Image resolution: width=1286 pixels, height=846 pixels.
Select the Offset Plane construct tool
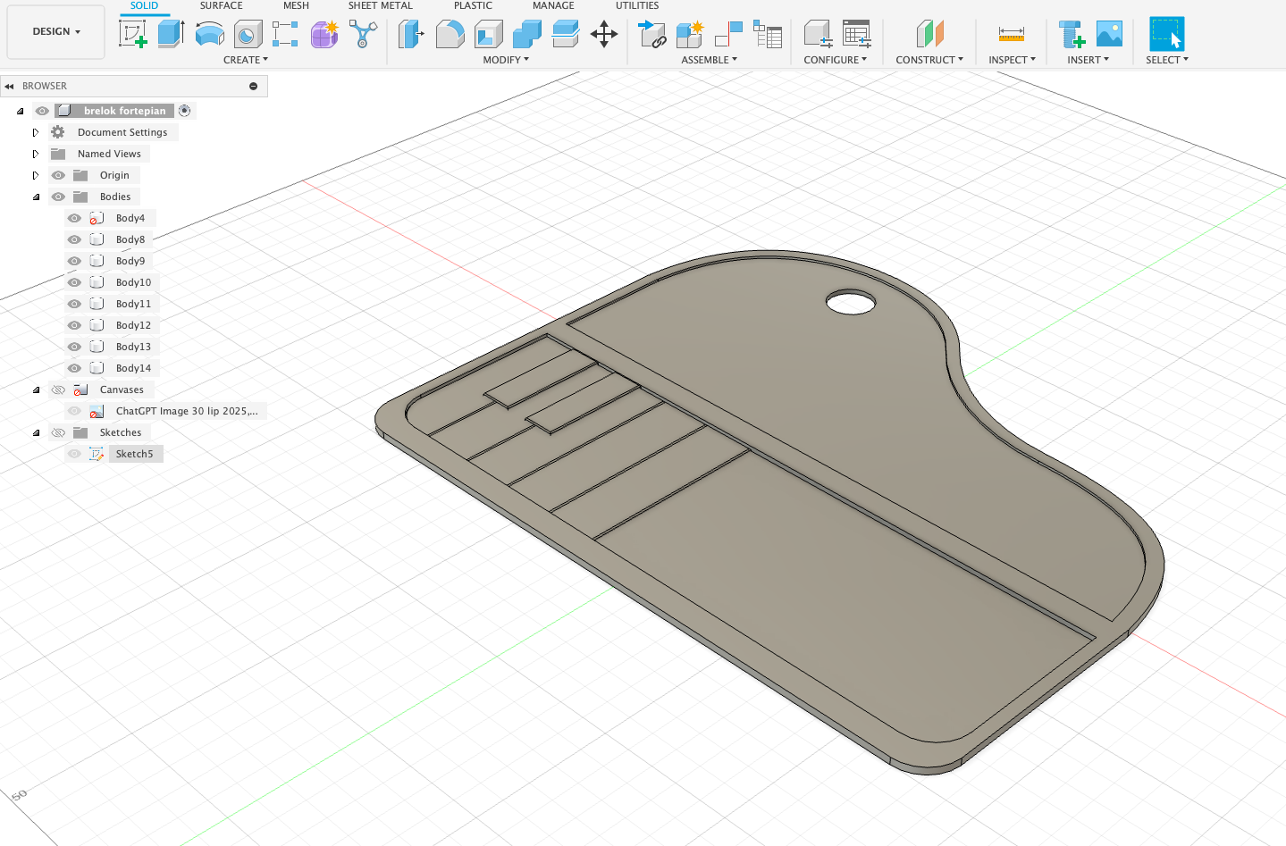[x=929, y=34]
